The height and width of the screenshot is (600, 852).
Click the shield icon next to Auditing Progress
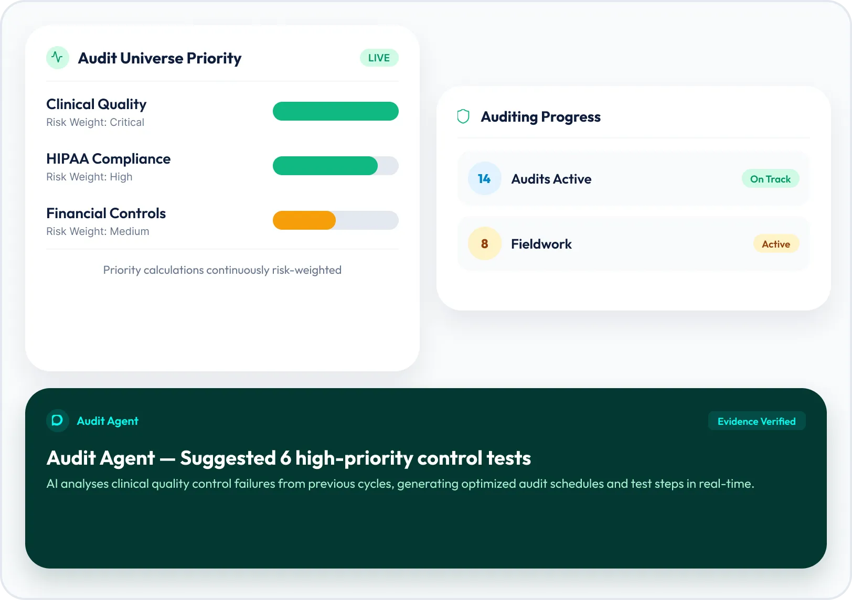pos(463,116)
